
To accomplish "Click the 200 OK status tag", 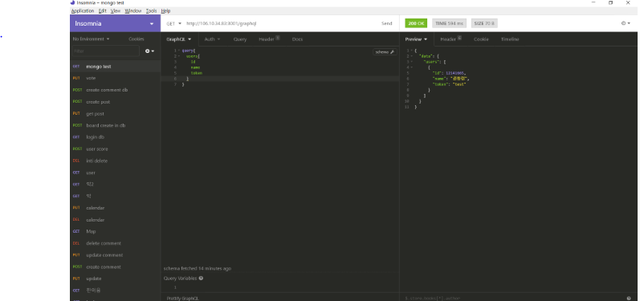I will tap(416, 23).
